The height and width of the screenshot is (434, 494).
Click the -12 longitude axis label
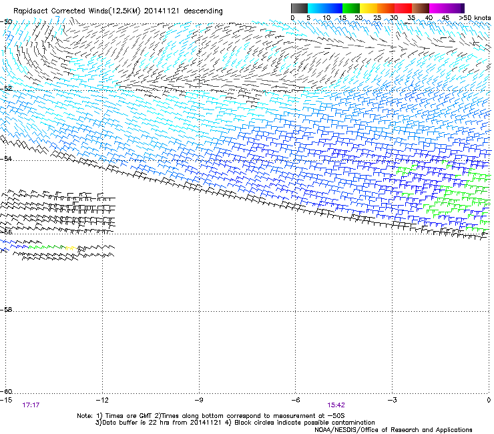click(x=102, y=400)
